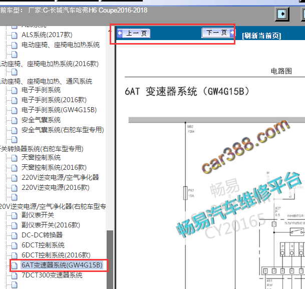Open 电动座椅、座椅电加热系统 tree item
The image size is (305, 289).
click(x=61, y=45)
